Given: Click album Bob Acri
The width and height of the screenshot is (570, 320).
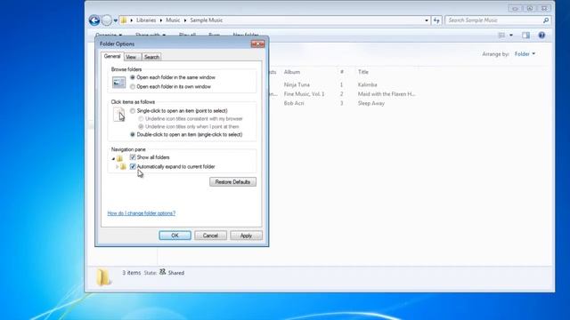Looking at the screenshot, I should (x=294, y=103).
